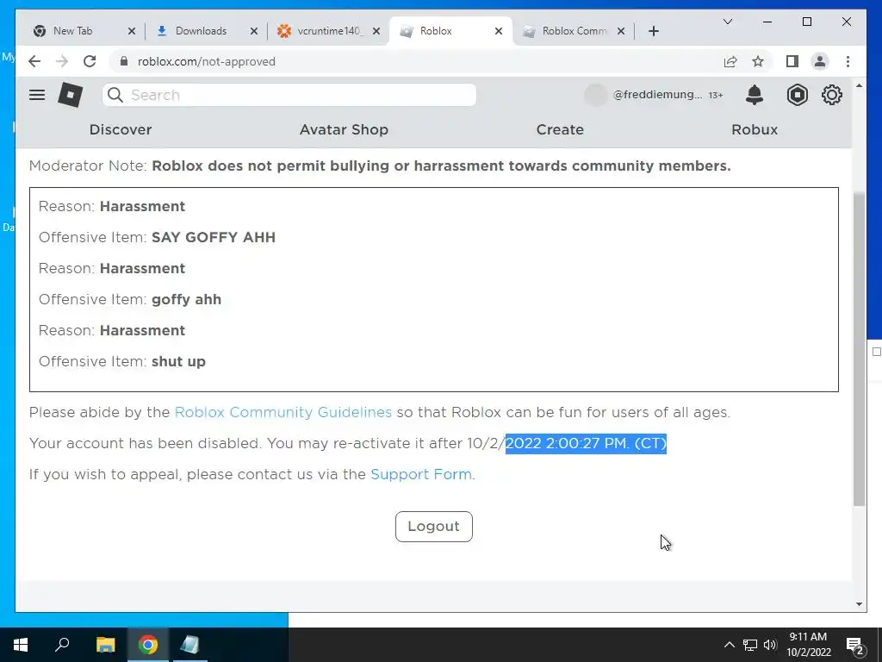Open Chrome three-dot menu
Viewport: 882px width, 662px height.
click(848, 61)
